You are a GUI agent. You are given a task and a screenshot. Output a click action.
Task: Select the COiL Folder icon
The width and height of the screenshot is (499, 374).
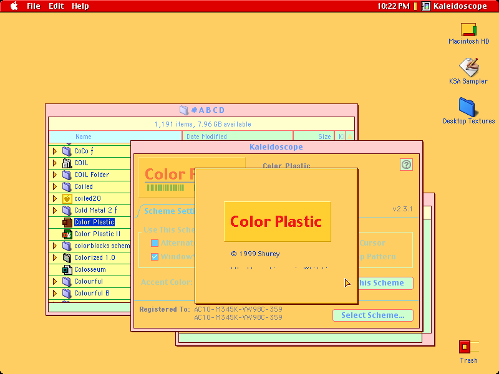[67, 175]
